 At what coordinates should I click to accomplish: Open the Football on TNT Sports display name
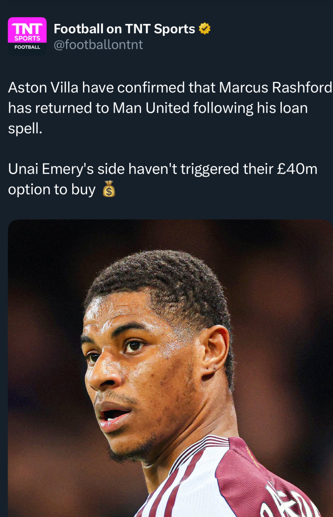pos(124,29)
